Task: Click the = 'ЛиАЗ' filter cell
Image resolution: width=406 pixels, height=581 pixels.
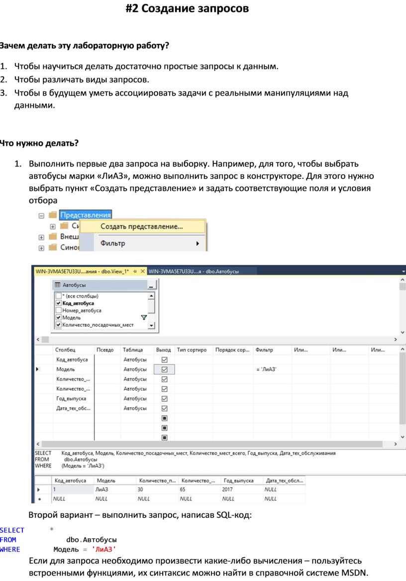Action: (x=272, y=369)
